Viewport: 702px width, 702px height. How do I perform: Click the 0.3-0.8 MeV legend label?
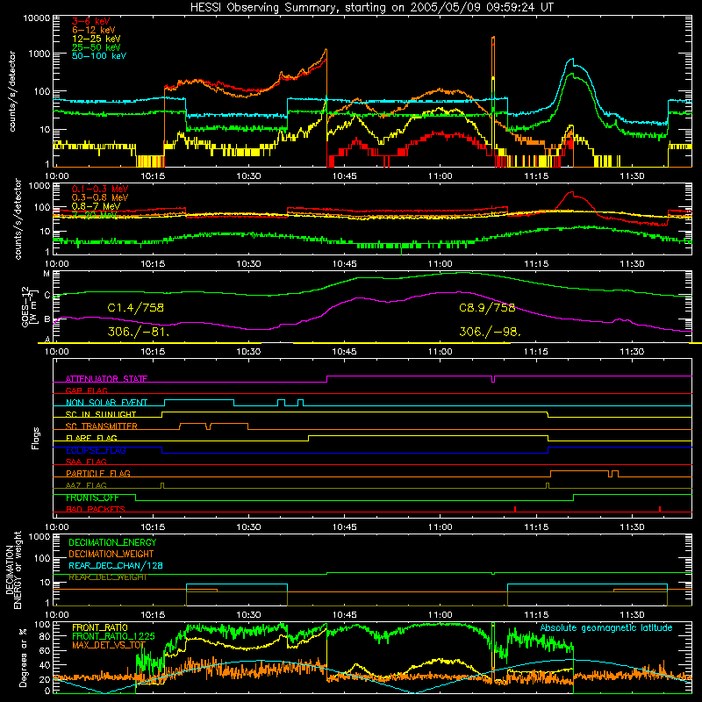pos(99,197)
